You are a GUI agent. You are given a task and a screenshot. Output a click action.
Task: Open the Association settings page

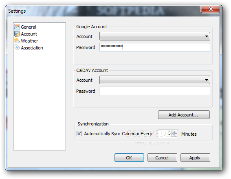tap(32, 48)
